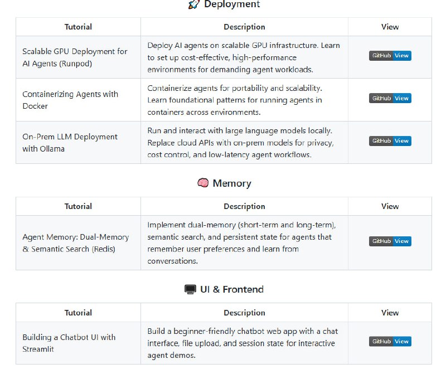Open GitHub View badge for Runpod GPU deployment
The width and height of the screenshot is (446, 374).
(390, 56)
